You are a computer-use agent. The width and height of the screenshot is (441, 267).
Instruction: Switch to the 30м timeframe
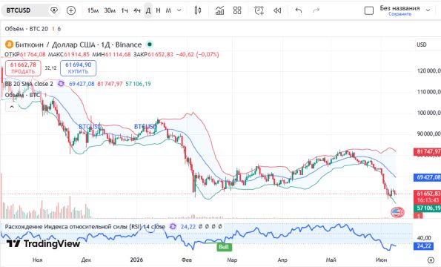110,10
